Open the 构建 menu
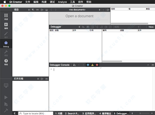Screen dimensions: 155x115 click(44, 2)
